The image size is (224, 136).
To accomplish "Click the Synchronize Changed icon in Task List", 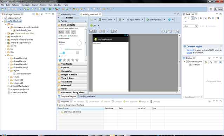I will [218, 18].
